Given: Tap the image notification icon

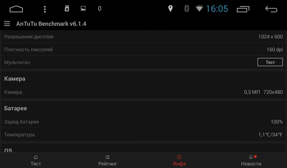Looking at the screenshot, I should (x=83, y=9).
